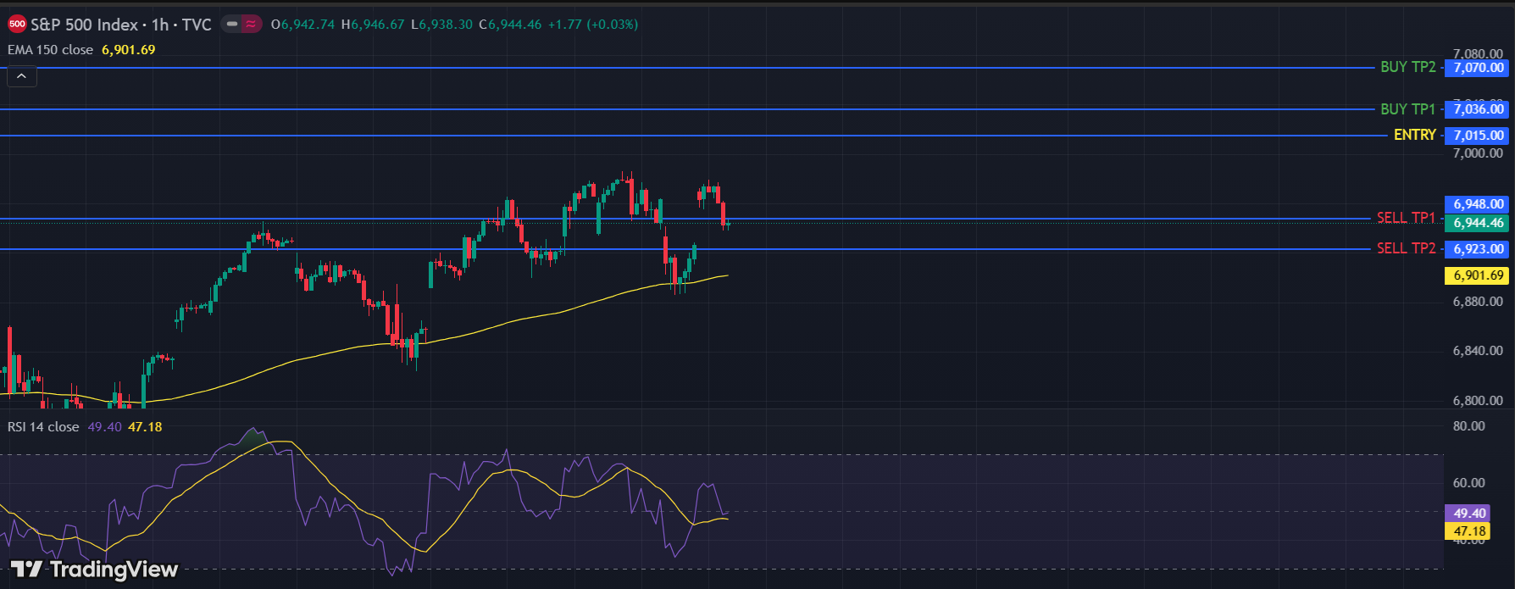Viewport: 1515px width, 589px height.
Task: Click the yellow 47.18 RSI axis label
Action: pyautogui.click(x=1469, y=531)
